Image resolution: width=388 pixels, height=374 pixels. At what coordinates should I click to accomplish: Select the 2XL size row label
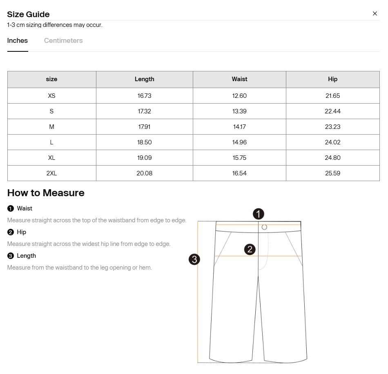click(51, 173)
